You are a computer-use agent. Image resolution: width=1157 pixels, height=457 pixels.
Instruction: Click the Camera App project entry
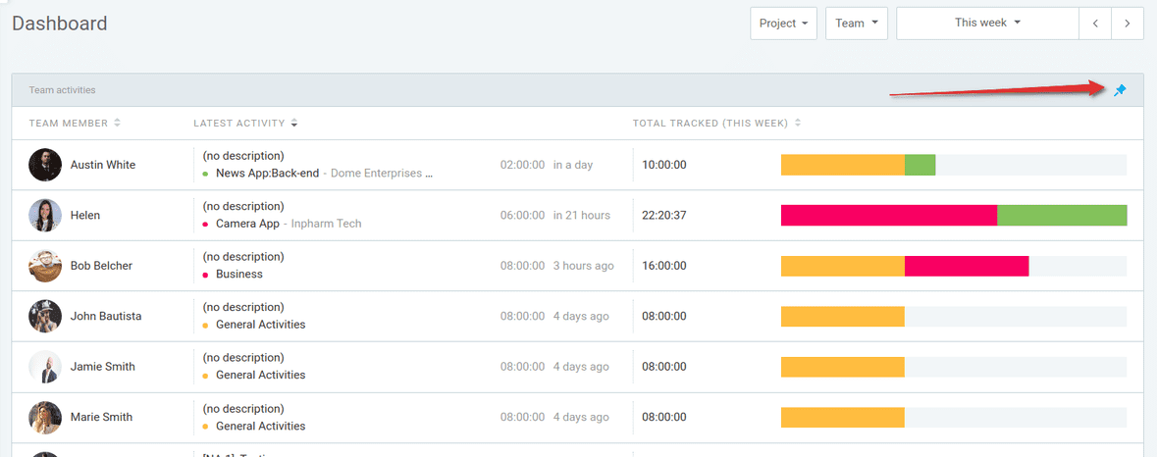247,224
